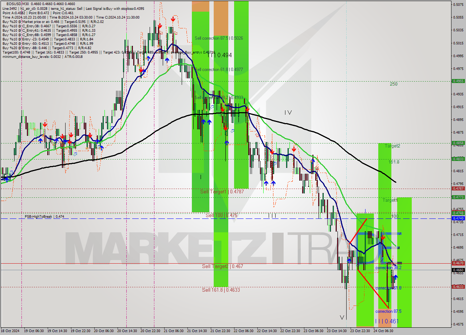Screen dimensions: 466x335
Task: Click the green 0.4833 price tag
Action: 458,159
